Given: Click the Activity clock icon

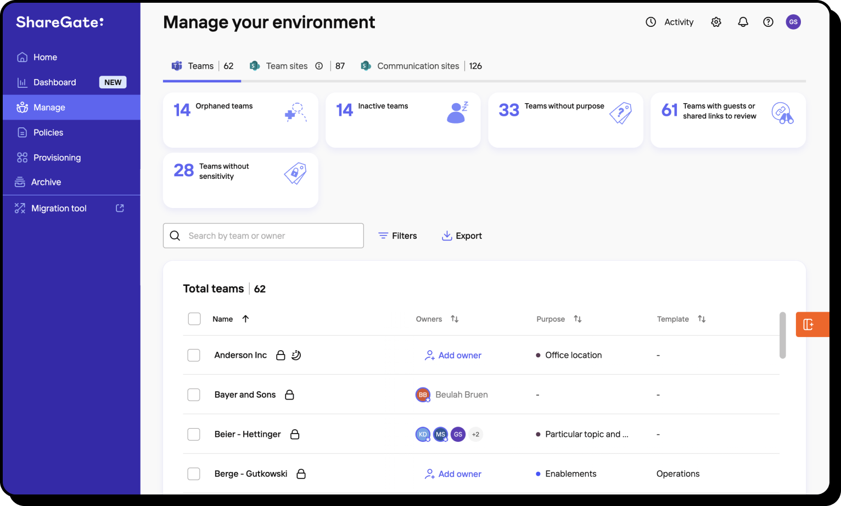Looking at the screenshot, I should click(651, 22).
